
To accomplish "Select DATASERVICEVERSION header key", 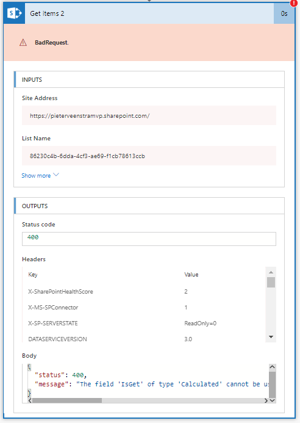I will point(57,339).
